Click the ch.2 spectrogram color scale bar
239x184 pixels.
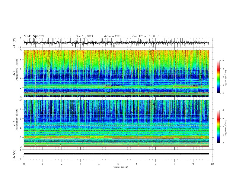218,127
